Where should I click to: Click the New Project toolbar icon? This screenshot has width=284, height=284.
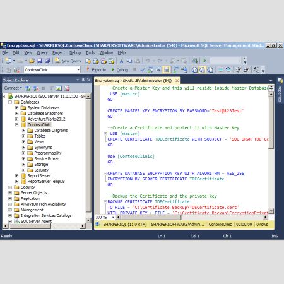9,61
